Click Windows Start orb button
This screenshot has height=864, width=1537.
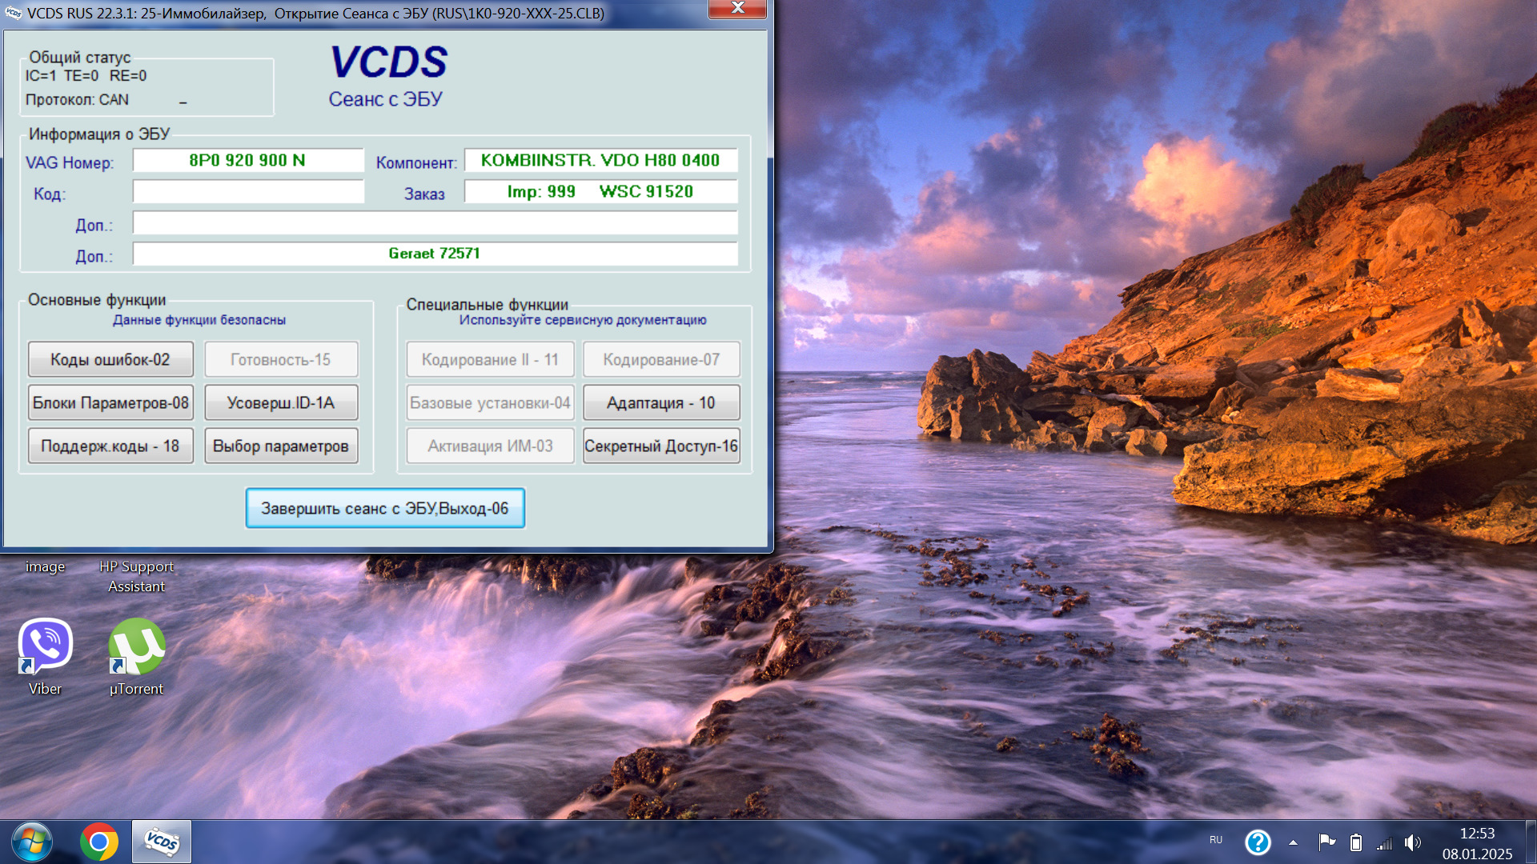[x=32, y=842]
